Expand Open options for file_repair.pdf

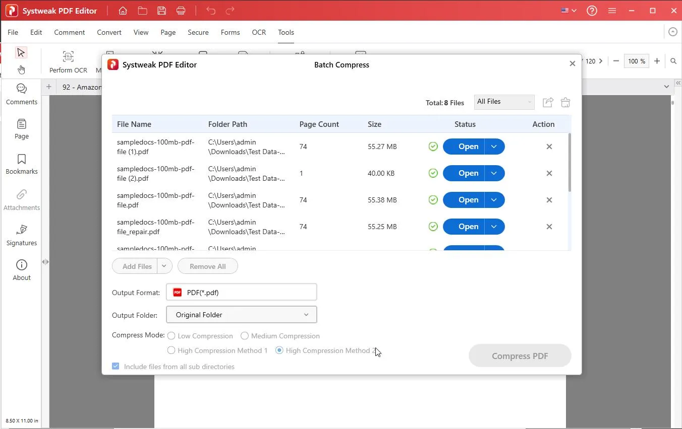coord(494,227)
